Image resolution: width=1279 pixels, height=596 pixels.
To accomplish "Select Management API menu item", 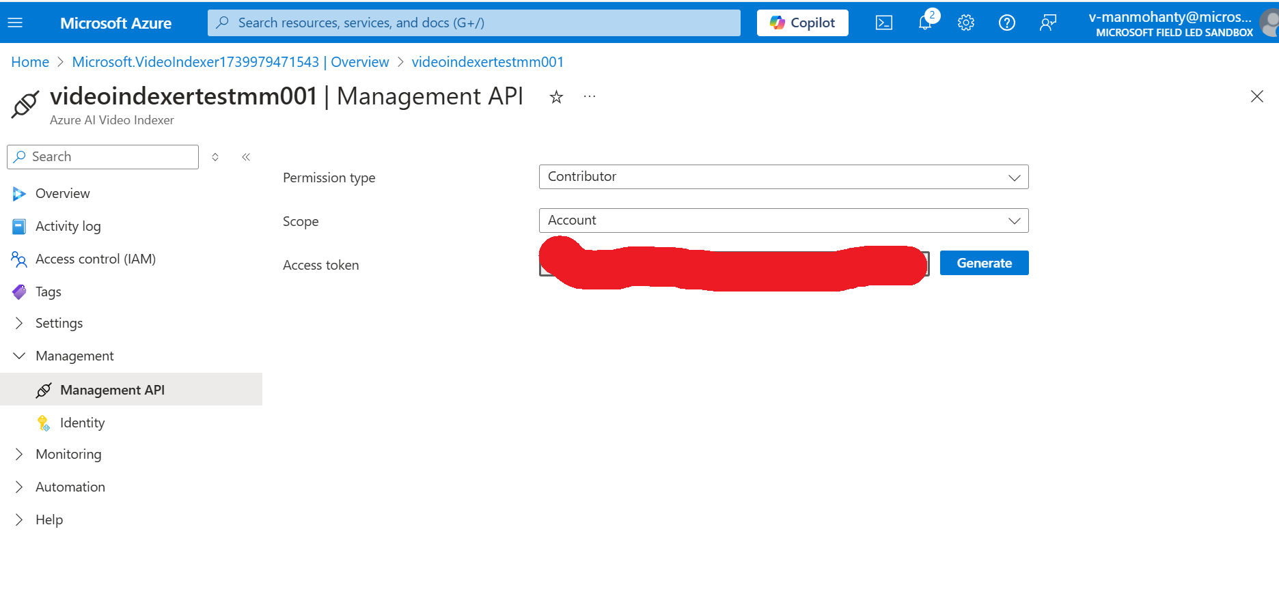I will pos(131,389).
